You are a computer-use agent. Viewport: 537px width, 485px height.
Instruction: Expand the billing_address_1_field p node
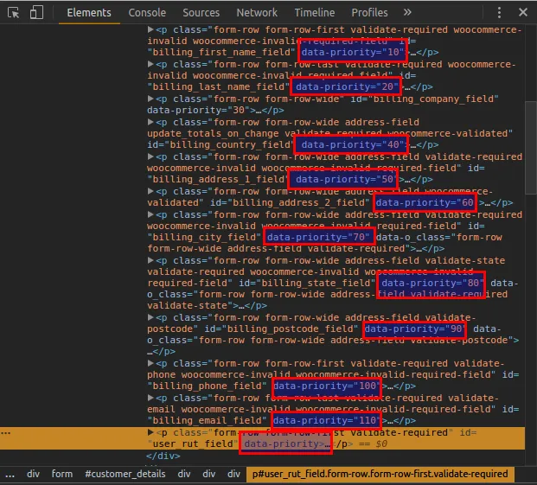coord(150,156)
